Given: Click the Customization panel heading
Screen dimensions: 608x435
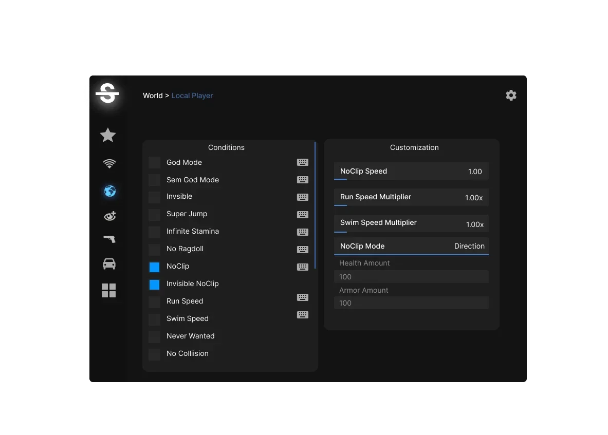Looking at the screenshot, I should click(414, 147).
